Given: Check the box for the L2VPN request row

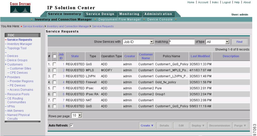Looking at the screenshot, I should pyautogui.click(x=54, y=76).
